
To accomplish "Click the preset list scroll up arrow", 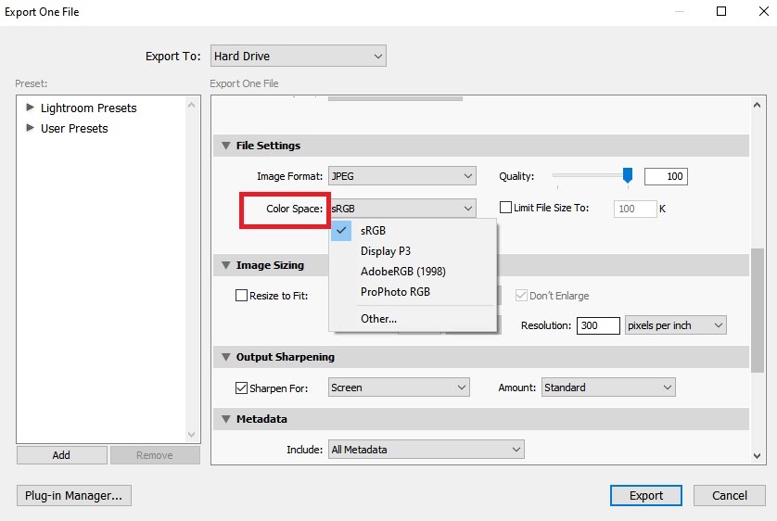I will pos(192,105).
